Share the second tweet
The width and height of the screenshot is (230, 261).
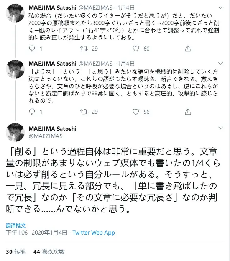[187, 112]
